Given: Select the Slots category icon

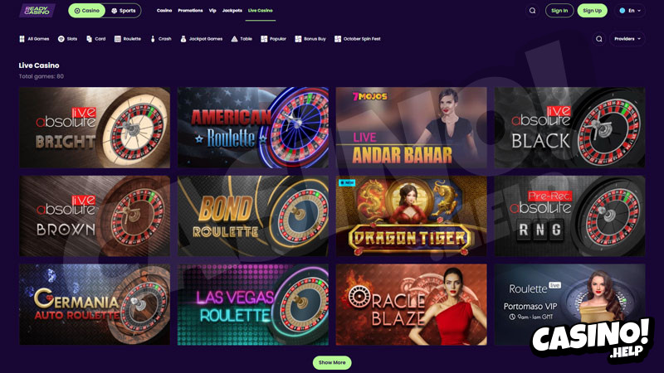Looking at the screenshot, I should (61, 39).
